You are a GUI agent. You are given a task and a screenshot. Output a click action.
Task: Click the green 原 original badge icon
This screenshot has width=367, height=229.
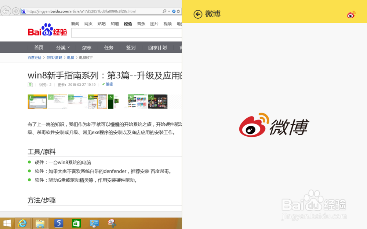click(30, 85)
